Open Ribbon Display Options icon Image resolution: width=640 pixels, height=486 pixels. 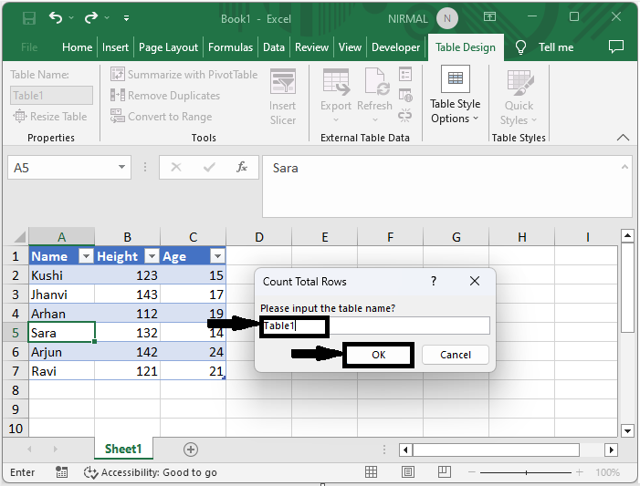[489, 16]
